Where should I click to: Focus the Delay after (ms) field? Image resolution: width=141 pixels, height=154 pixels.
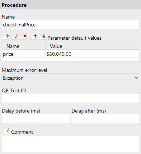tap(105, 118)
